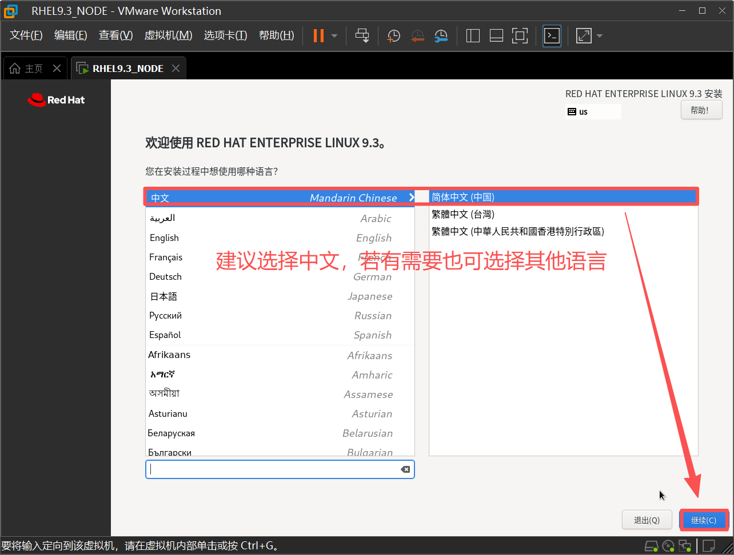Click the network adapter status bar icon
Viewport: 734px width, 555px height.
[x=686, y=546]
